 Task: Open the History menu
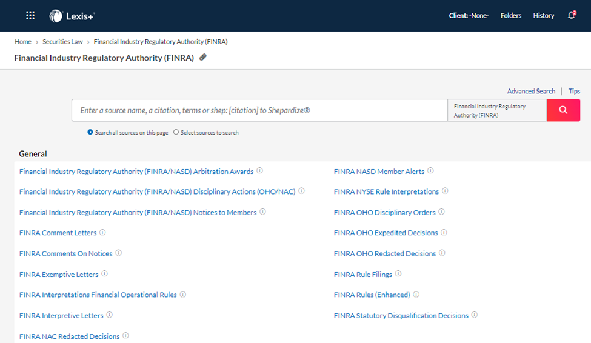point(544,16)
